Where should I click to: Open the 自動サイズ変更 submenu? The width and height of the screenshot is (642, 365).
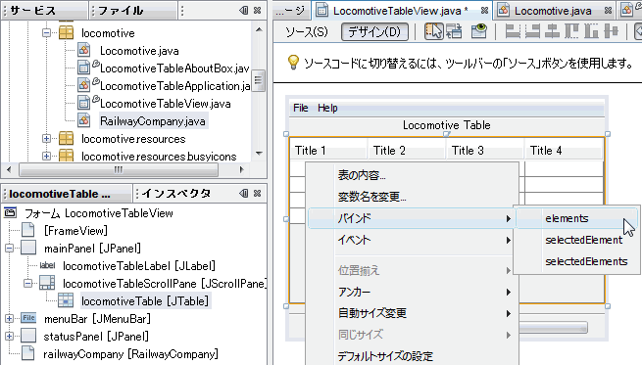click(x=411, y=313)
